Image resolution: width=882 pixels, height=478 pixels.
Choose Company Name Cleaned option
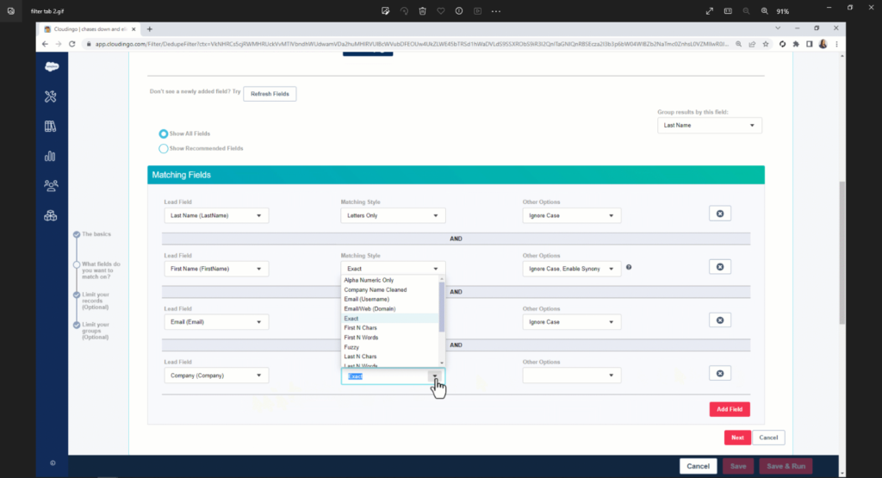tap(390, 289)
